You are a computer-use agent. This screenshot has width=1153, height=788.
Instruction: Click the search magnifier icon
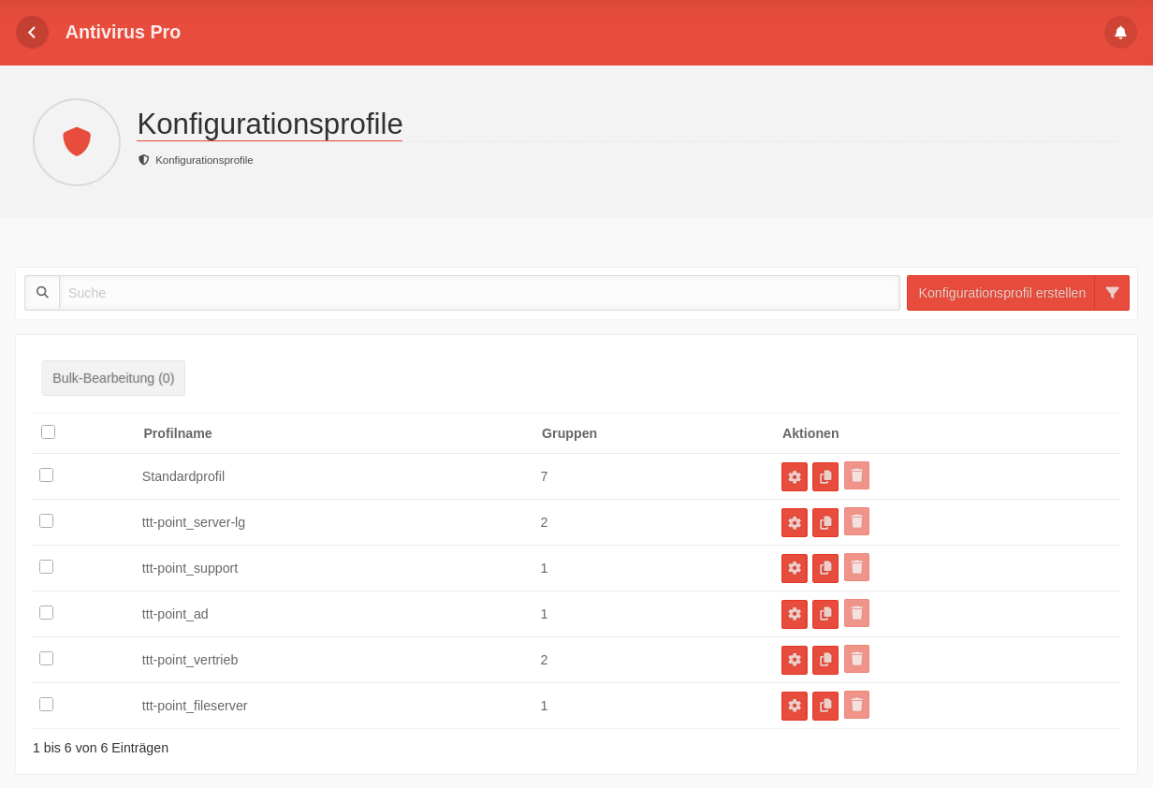[x=42, y=293]
